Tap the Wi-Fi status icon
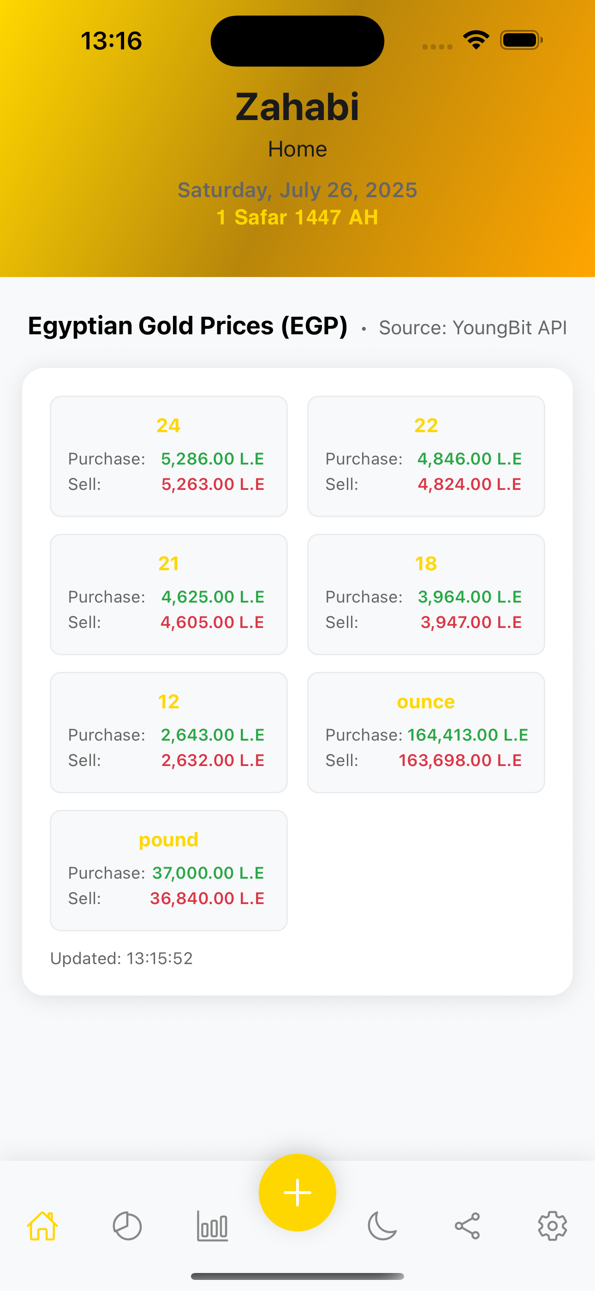 point(476,40)
